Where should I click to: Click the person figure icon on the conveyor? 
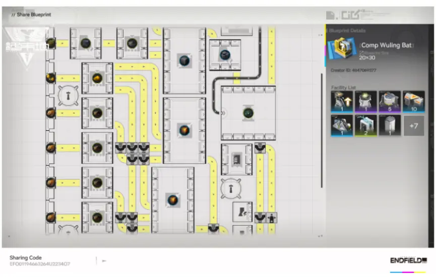[x=273, y=218]
